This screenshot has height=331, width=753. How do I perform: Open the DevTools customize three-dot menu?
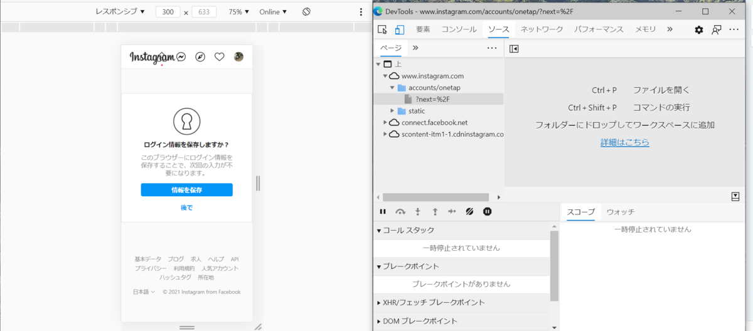(x=734, y=29)
